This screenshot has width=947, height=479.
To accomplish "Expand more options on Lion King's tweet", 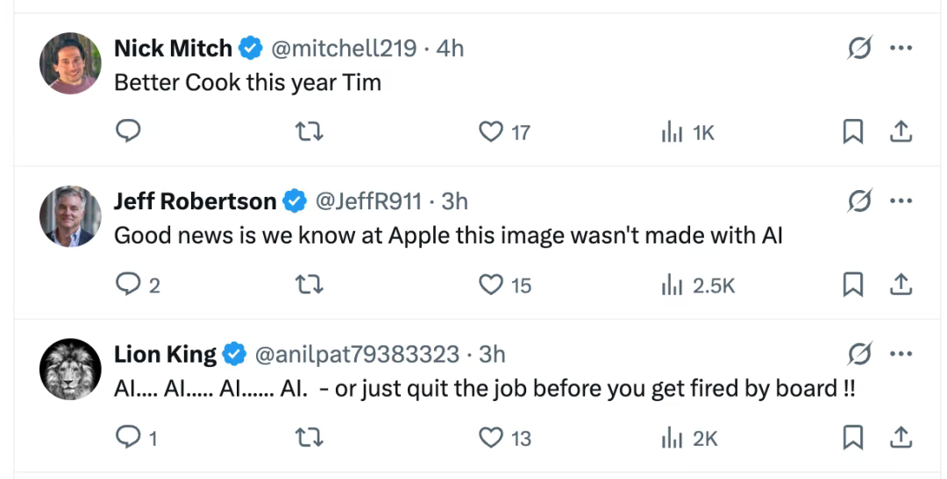I will [901, 354].
